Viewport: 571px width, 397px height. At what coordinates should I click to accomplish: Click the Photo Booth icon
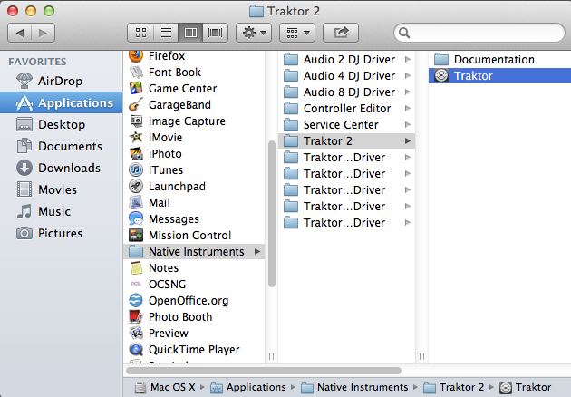click(x=136, y=316)
